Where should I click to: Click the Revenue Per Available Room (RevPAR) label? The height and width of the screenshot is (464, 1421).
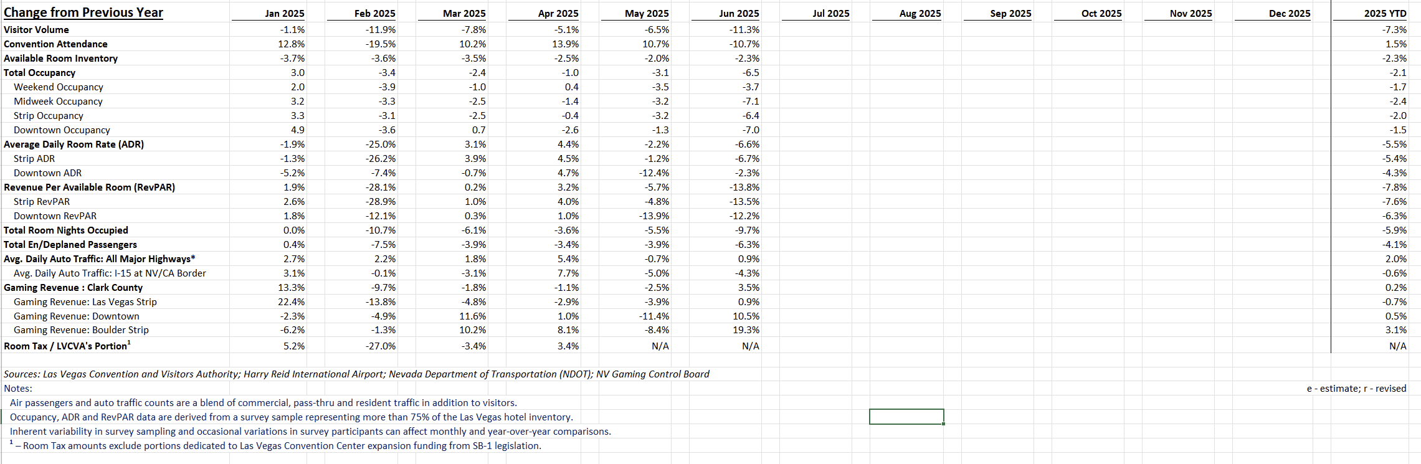click(89, 187)
